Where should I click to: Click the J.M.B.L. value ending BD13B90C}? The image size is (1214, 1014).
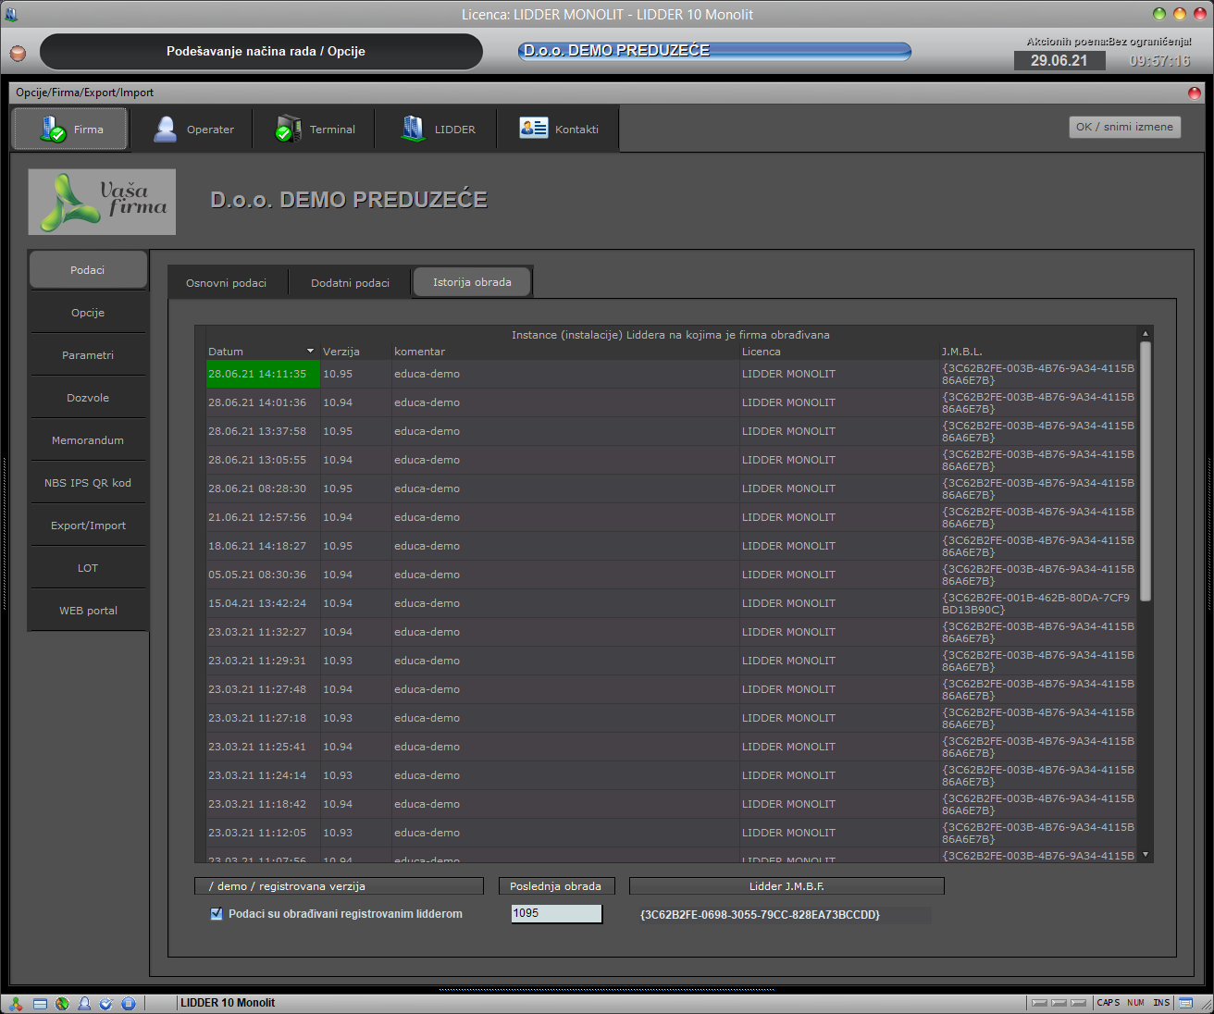[1037, 603]
